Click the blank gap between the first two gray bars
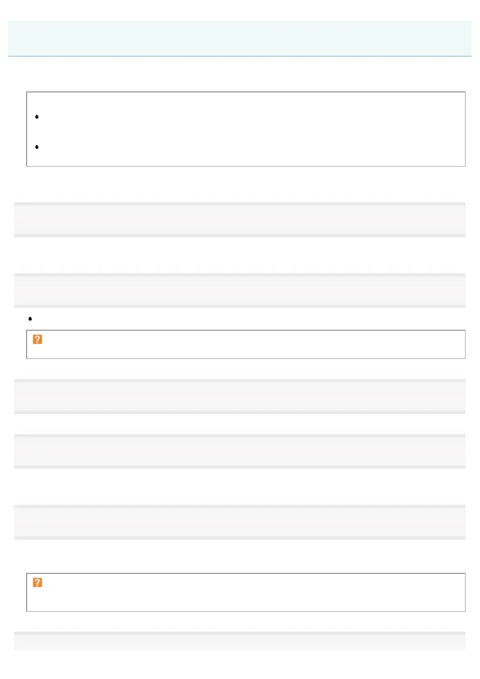480x679 pixels. (240, 255)
